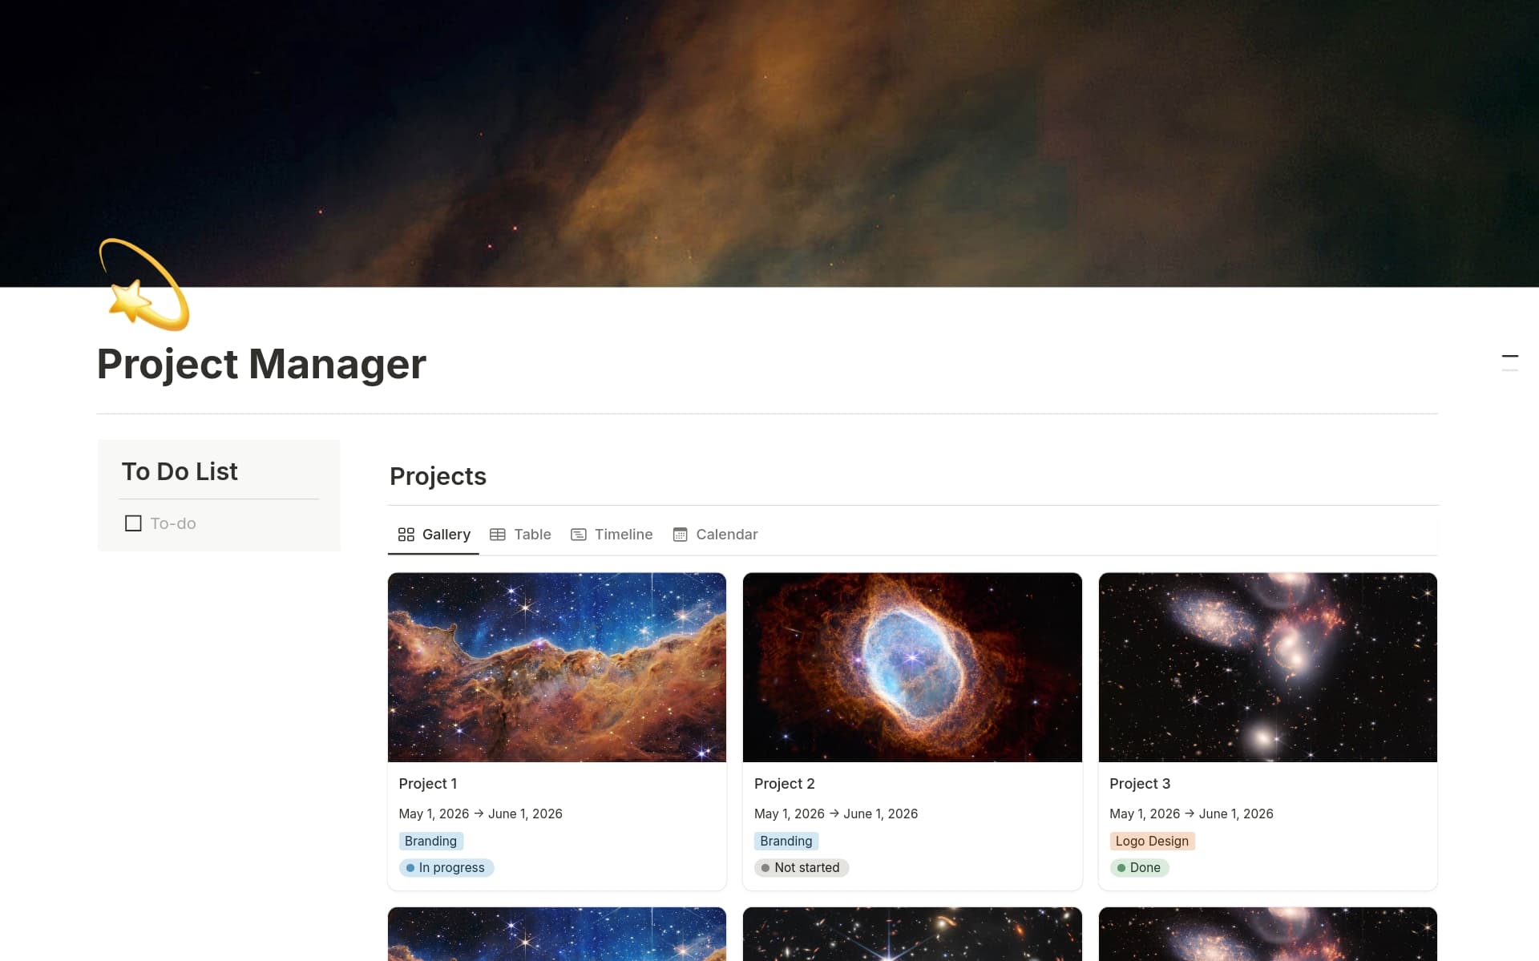Click the Logo Design tag on Project 3
The width and height of the screenshot is (1539, 961).
point(1152,841)
